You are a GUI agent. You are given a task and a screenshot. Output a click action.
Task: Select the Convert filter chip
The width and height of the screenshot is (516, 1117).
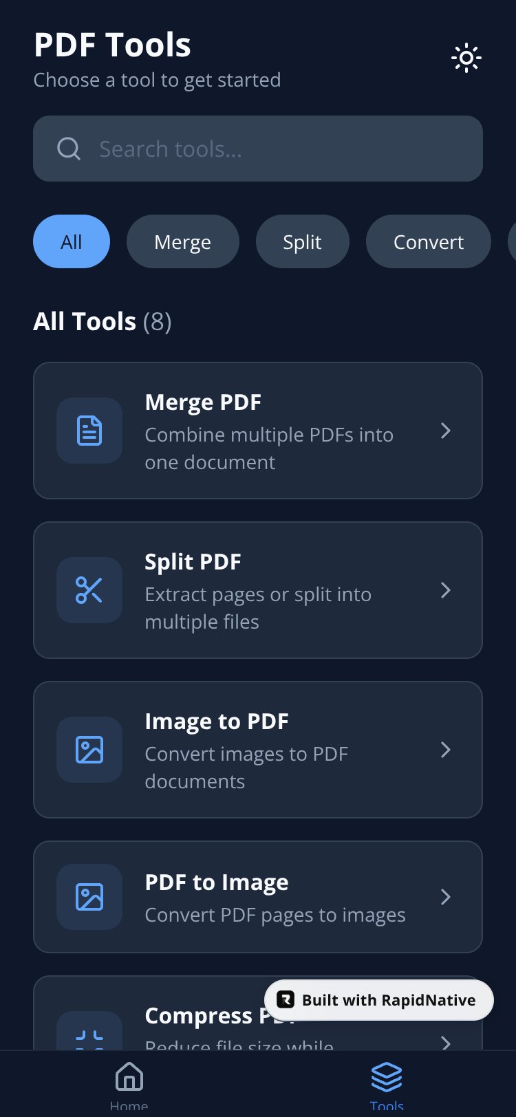click(429, 241)
